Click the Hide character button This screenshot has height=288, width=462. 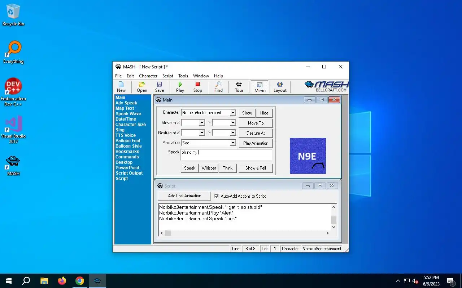[x=264, y=113]
